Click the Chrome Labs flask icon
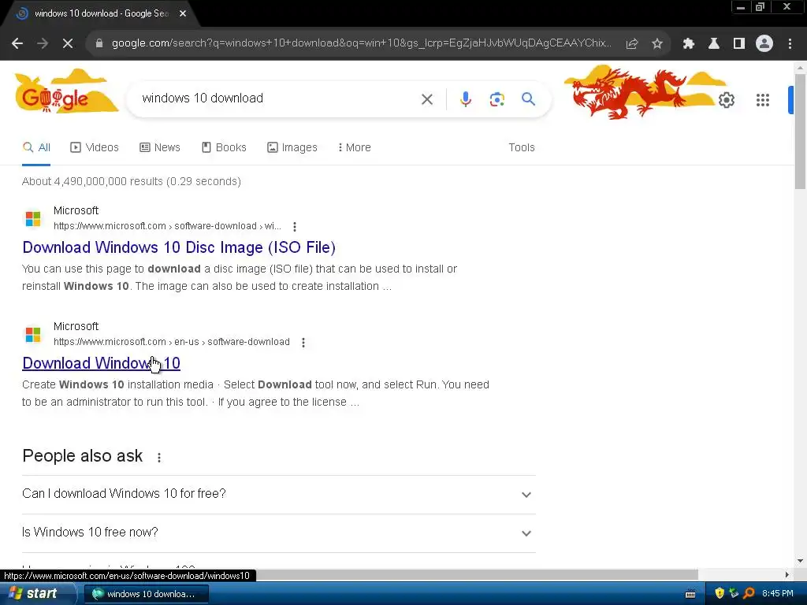The image size is (807, 605). click(714, 44)
